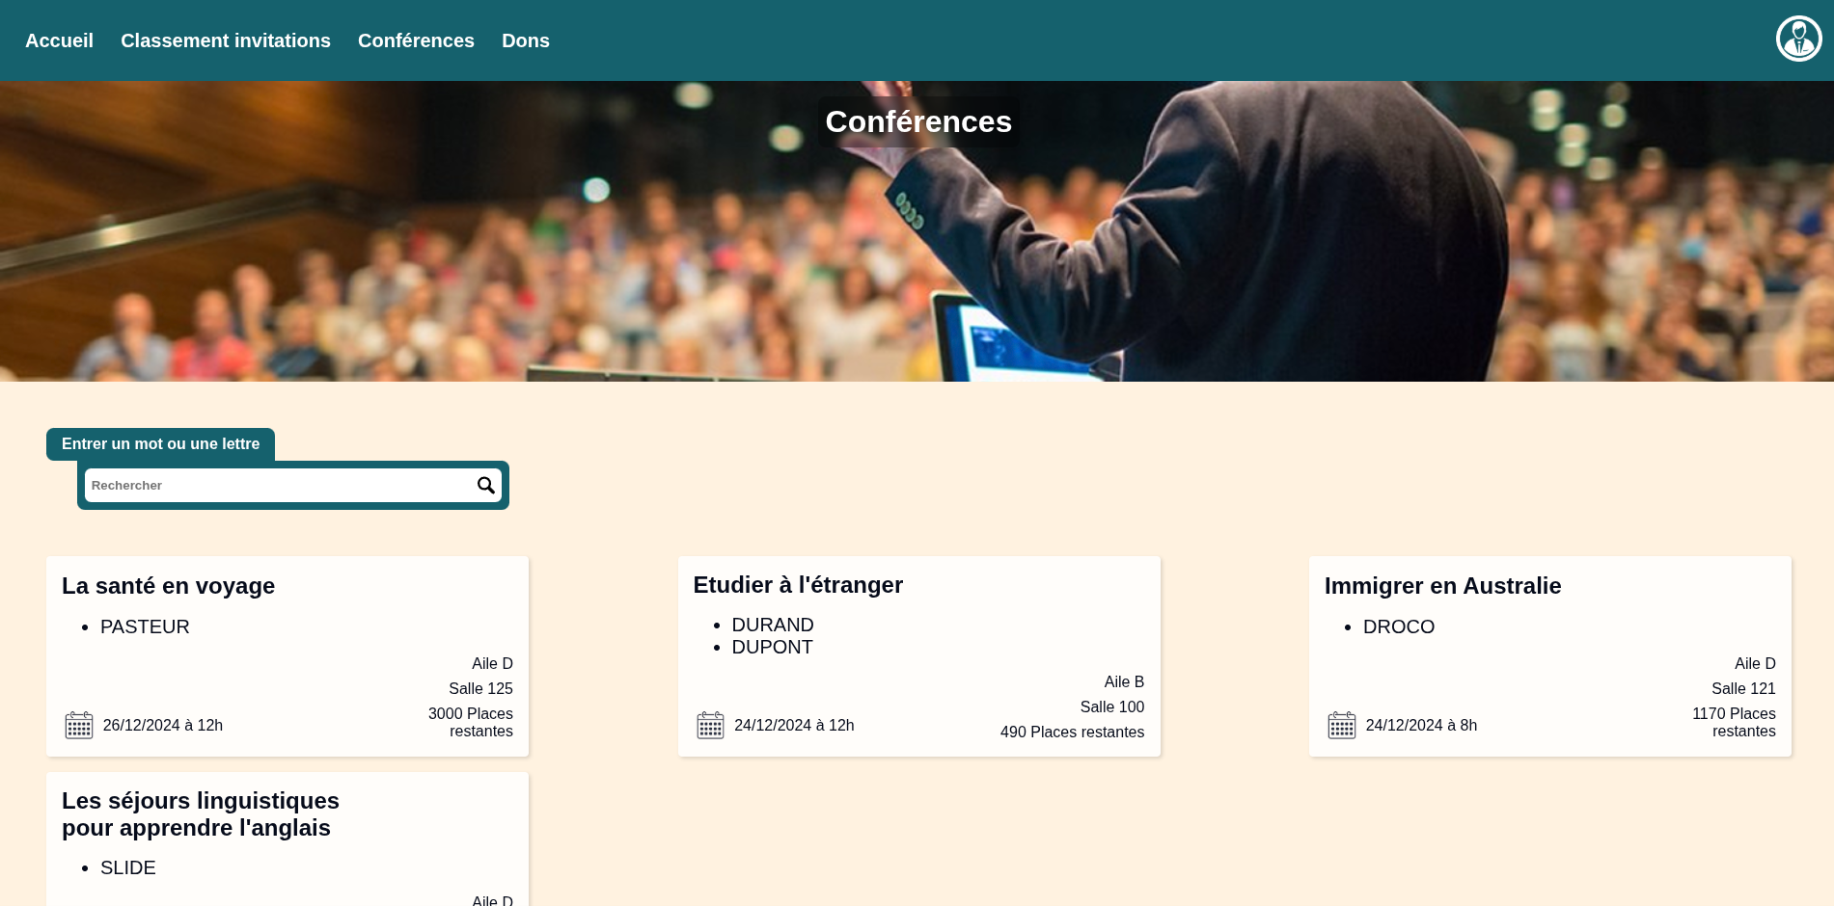Open the Dons page link
The width and height of the screenshot is (1834, 906).
click(x=526, y=40)
